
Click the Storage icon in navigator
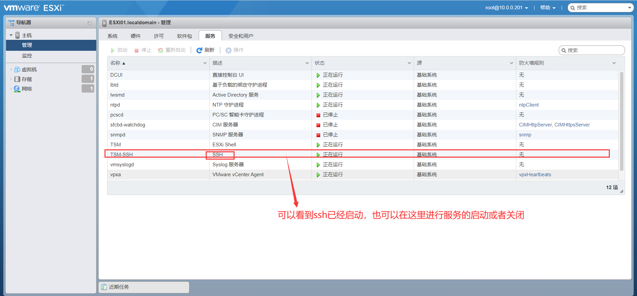pos(17,79)
